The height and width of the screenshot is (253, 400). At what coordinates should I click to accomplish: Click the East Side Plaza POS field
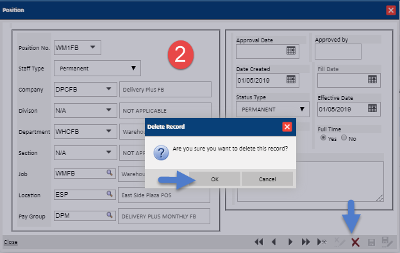(x=164, y=195)
